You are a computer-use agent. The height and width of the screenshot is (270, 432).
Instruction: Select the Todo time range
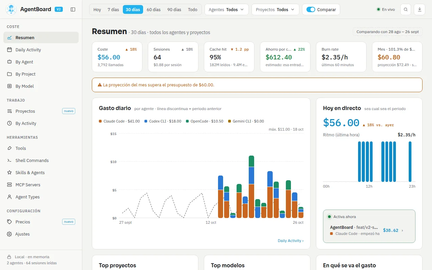[x=193, y=9]
